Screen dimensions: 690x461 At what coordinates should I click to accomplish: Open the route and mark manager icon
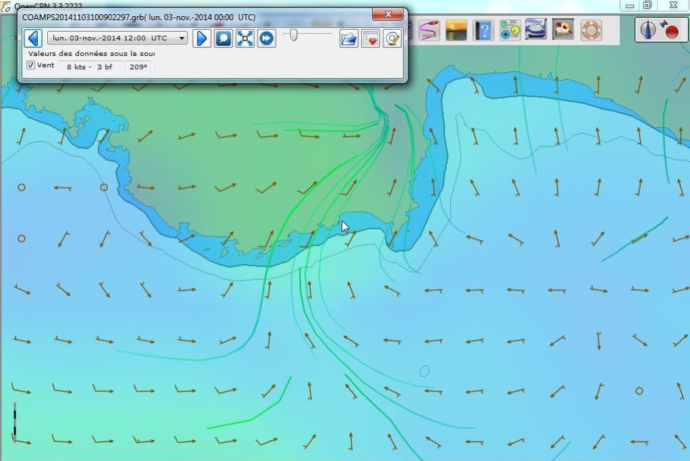pos(429,30)
